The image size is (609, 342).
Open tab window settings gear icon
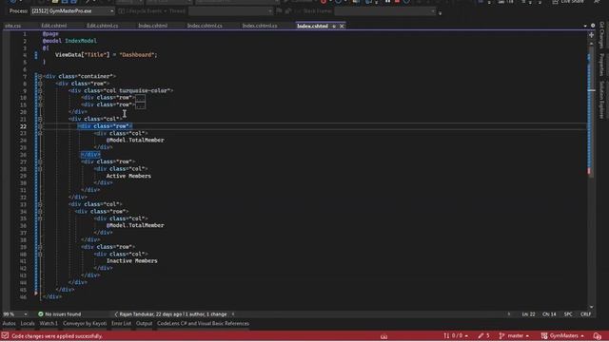[593, 26]
